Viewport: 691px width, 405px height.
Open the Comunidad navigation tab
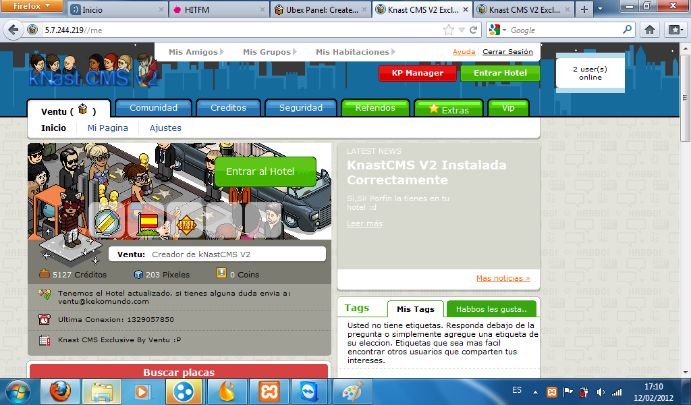tap(153, 107)
